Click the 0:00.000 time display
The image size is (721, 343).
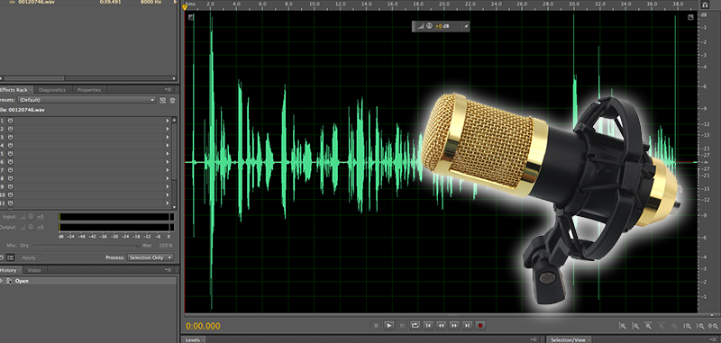pos(204,326)
